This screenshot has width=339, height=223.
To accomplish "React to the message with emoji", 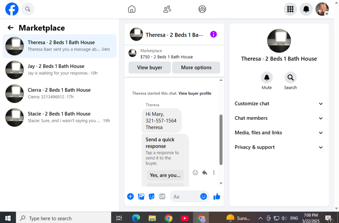I will (x=195, y=172).
